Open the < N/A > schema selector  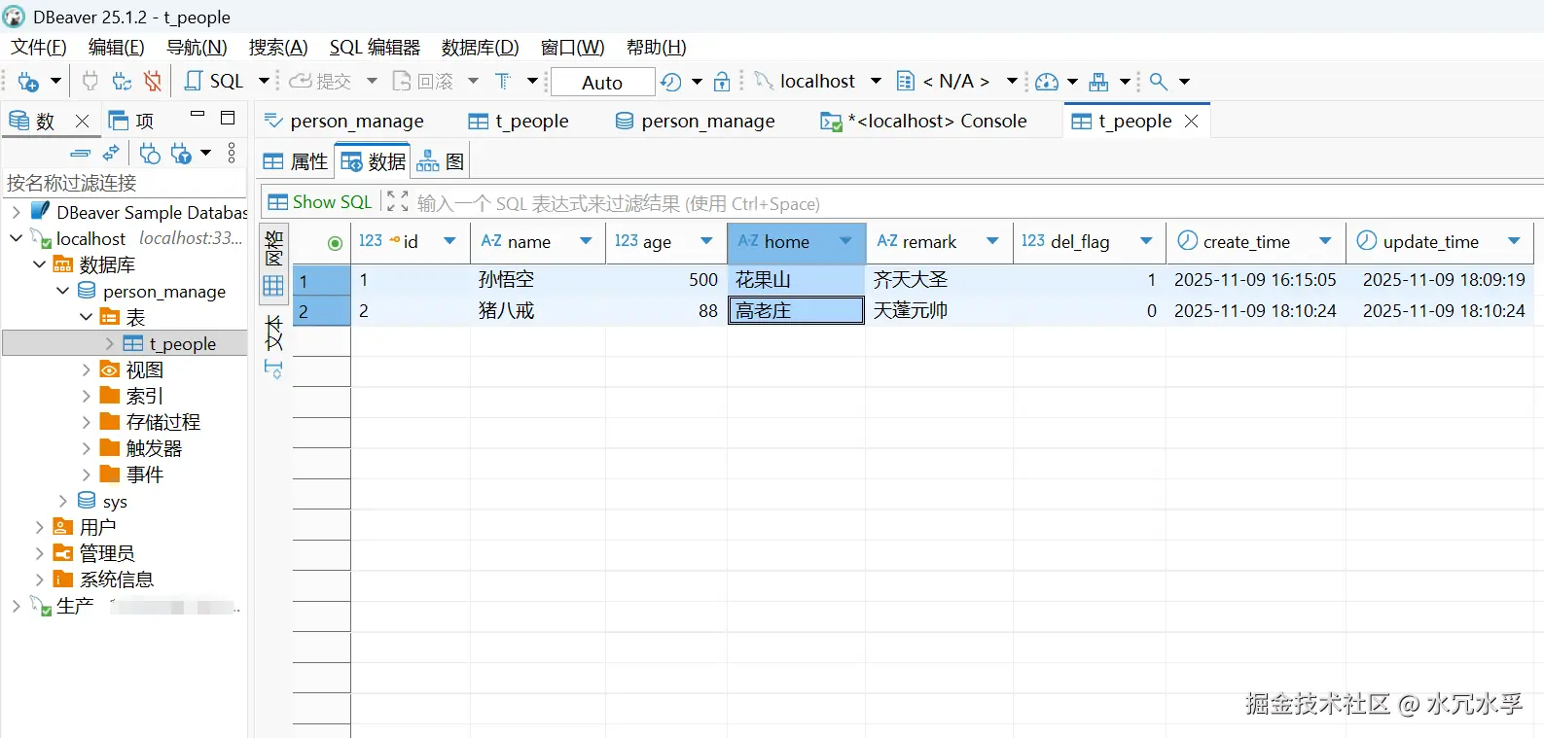coord(956,82)
